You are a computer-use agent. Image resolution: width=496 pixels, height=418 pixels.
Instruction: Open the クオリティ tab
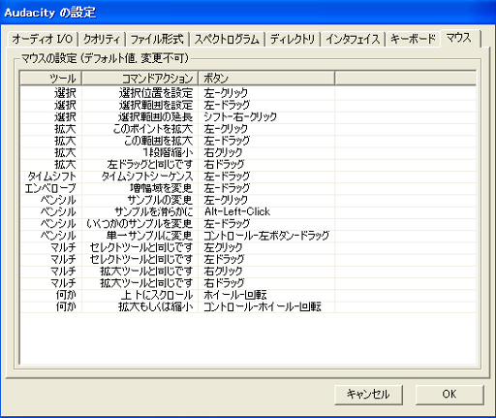102,40
